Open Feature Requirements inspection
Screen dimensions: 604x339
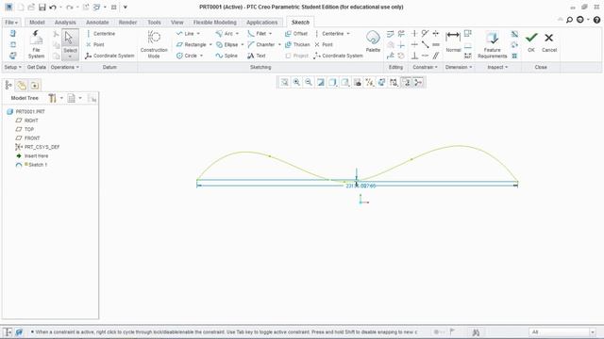tap(493, 44)
